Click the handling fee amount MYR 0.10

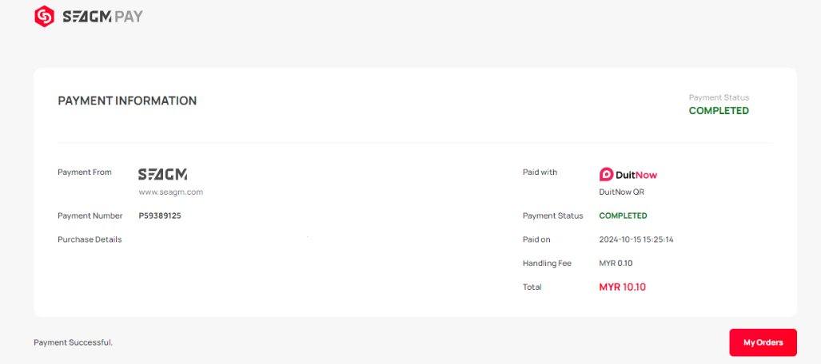616,263
